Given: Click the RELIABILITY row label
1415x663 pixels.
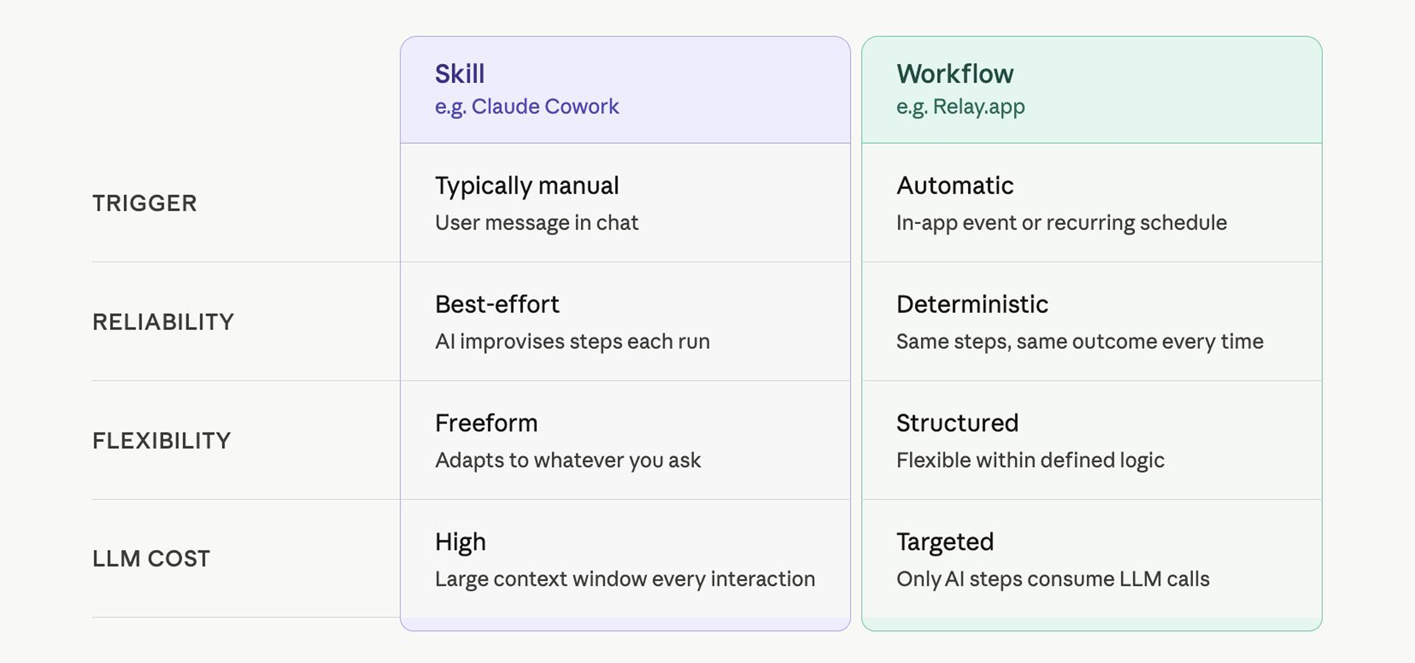Looking at the screenshot, I should pyautogui.click(x=163, y=322).
